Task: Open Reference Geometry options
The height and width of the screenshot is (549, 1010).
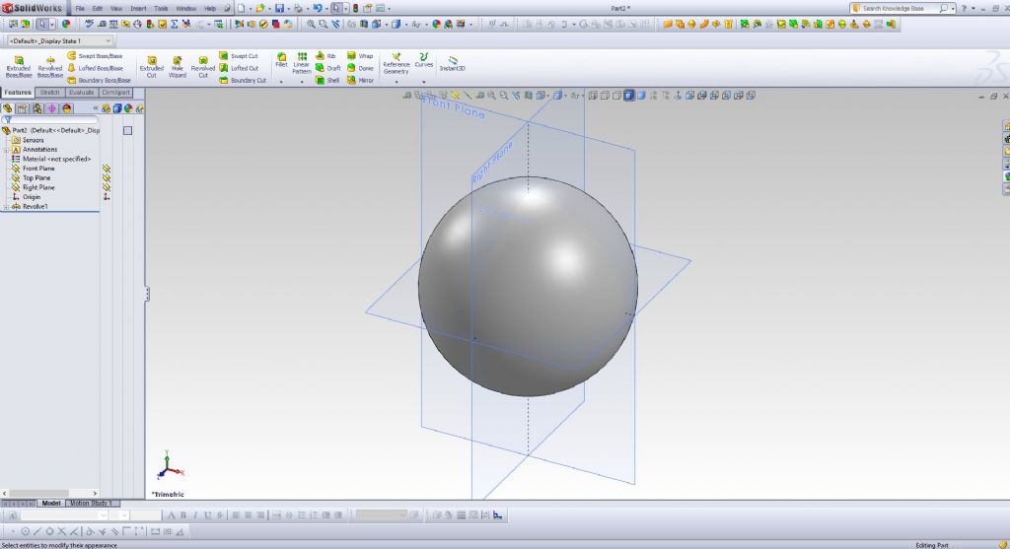Action: tap(397, 64)
